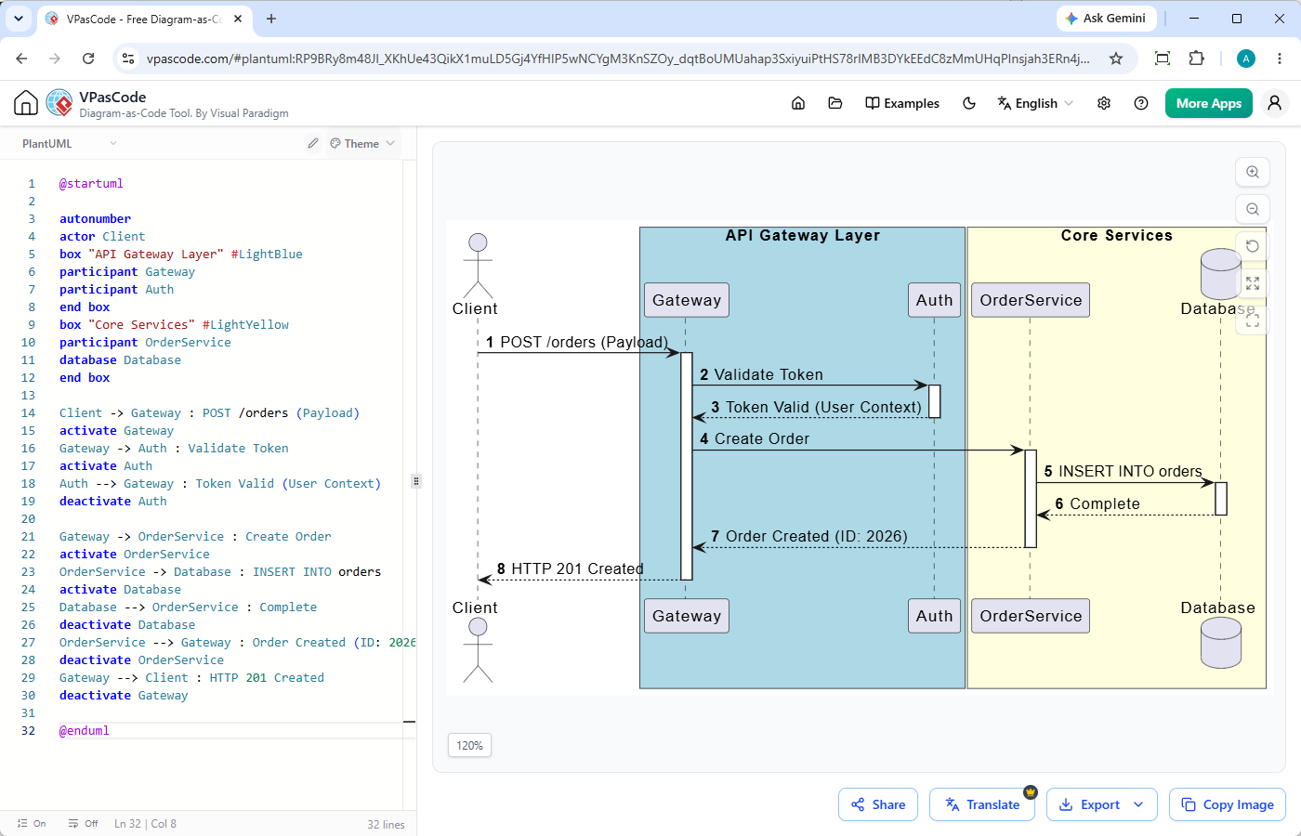The width and height of the screenshot is (1301, 836).
Task: Toggle line numbers On in status bar
Action: 32,823
